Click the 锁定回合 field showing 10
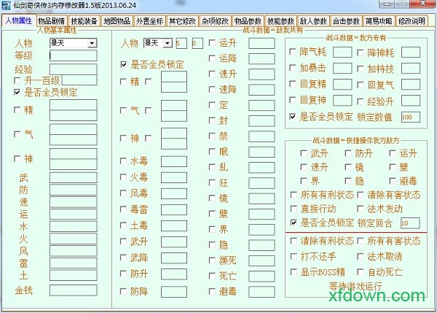437x313 pixels. 410,223
